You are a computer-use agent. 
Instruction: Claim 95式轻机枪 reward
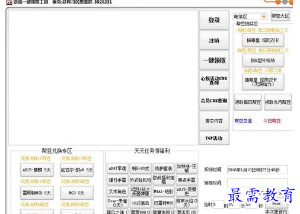(x=141, y=180)
